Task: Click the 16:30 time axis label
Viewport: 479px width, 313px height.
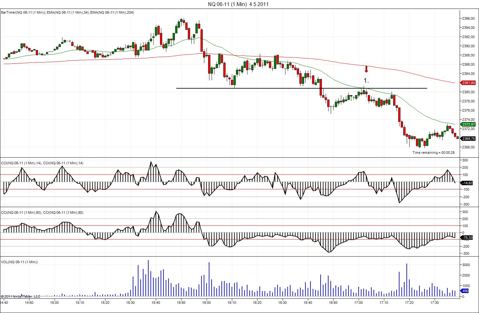Action: (x=282, y=303)
